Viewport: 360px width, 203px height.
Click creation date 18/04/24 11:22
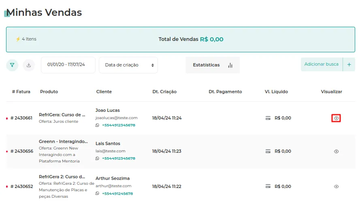(x=166, y=186)
